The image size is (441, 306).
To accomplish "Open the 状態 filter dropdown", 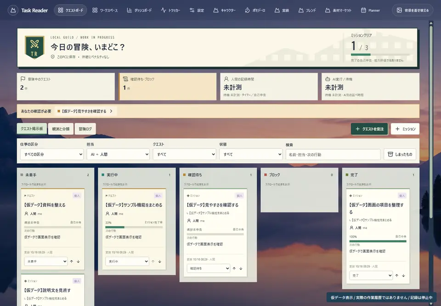I will click(251, 154).
